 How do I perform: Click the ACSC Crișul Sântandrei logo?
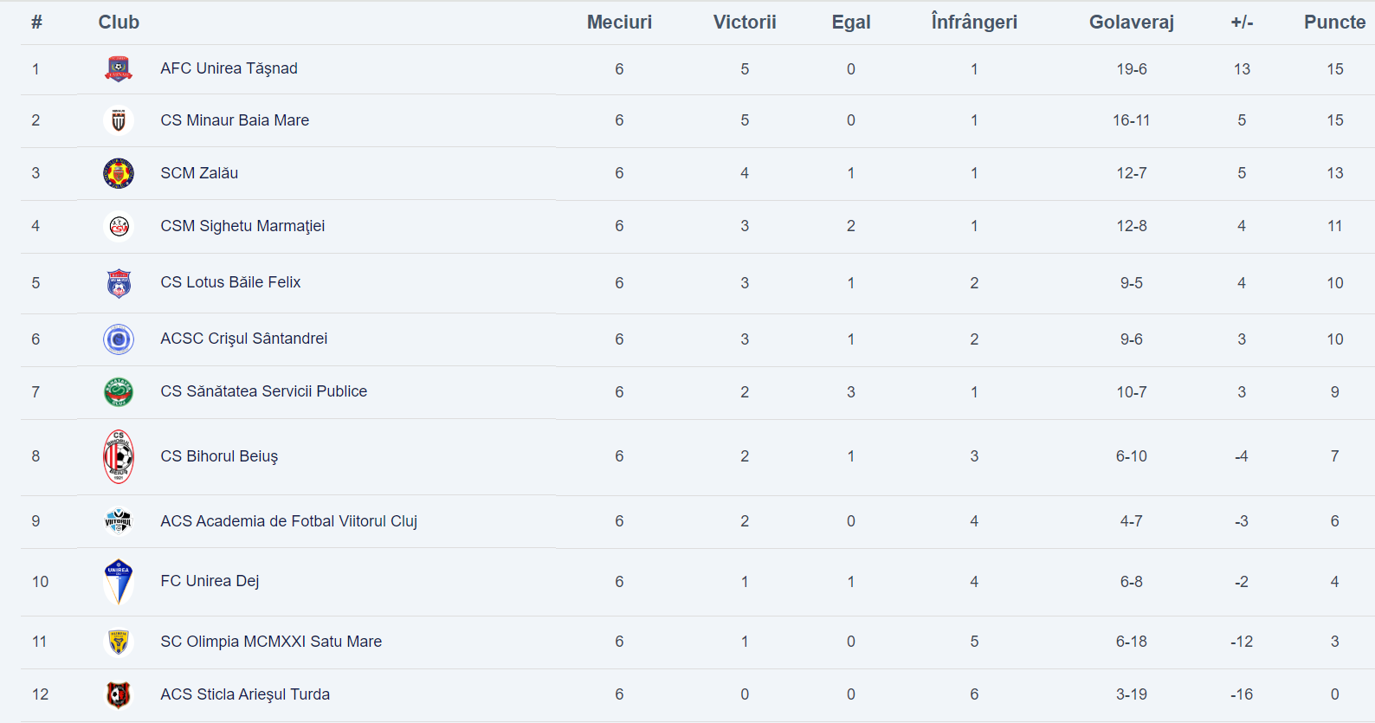click(x=119, y=339)
